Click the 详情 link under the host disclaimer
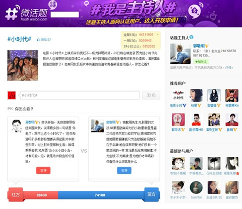Viewport: 242px width, 209px height. [229, 68]
